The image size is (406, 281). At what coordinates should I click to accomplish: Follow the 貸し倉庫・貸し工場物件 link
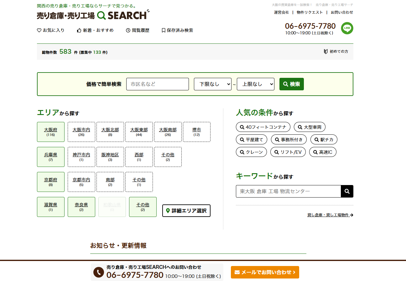(x=330, y=215)
